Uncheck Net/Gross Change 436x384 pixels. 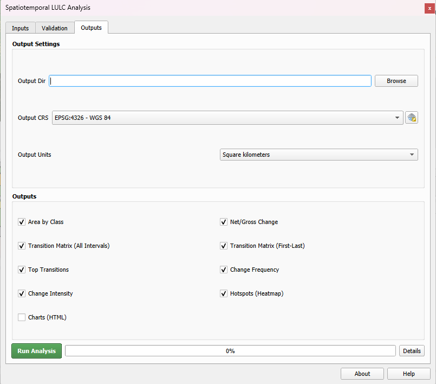[223, 222]
